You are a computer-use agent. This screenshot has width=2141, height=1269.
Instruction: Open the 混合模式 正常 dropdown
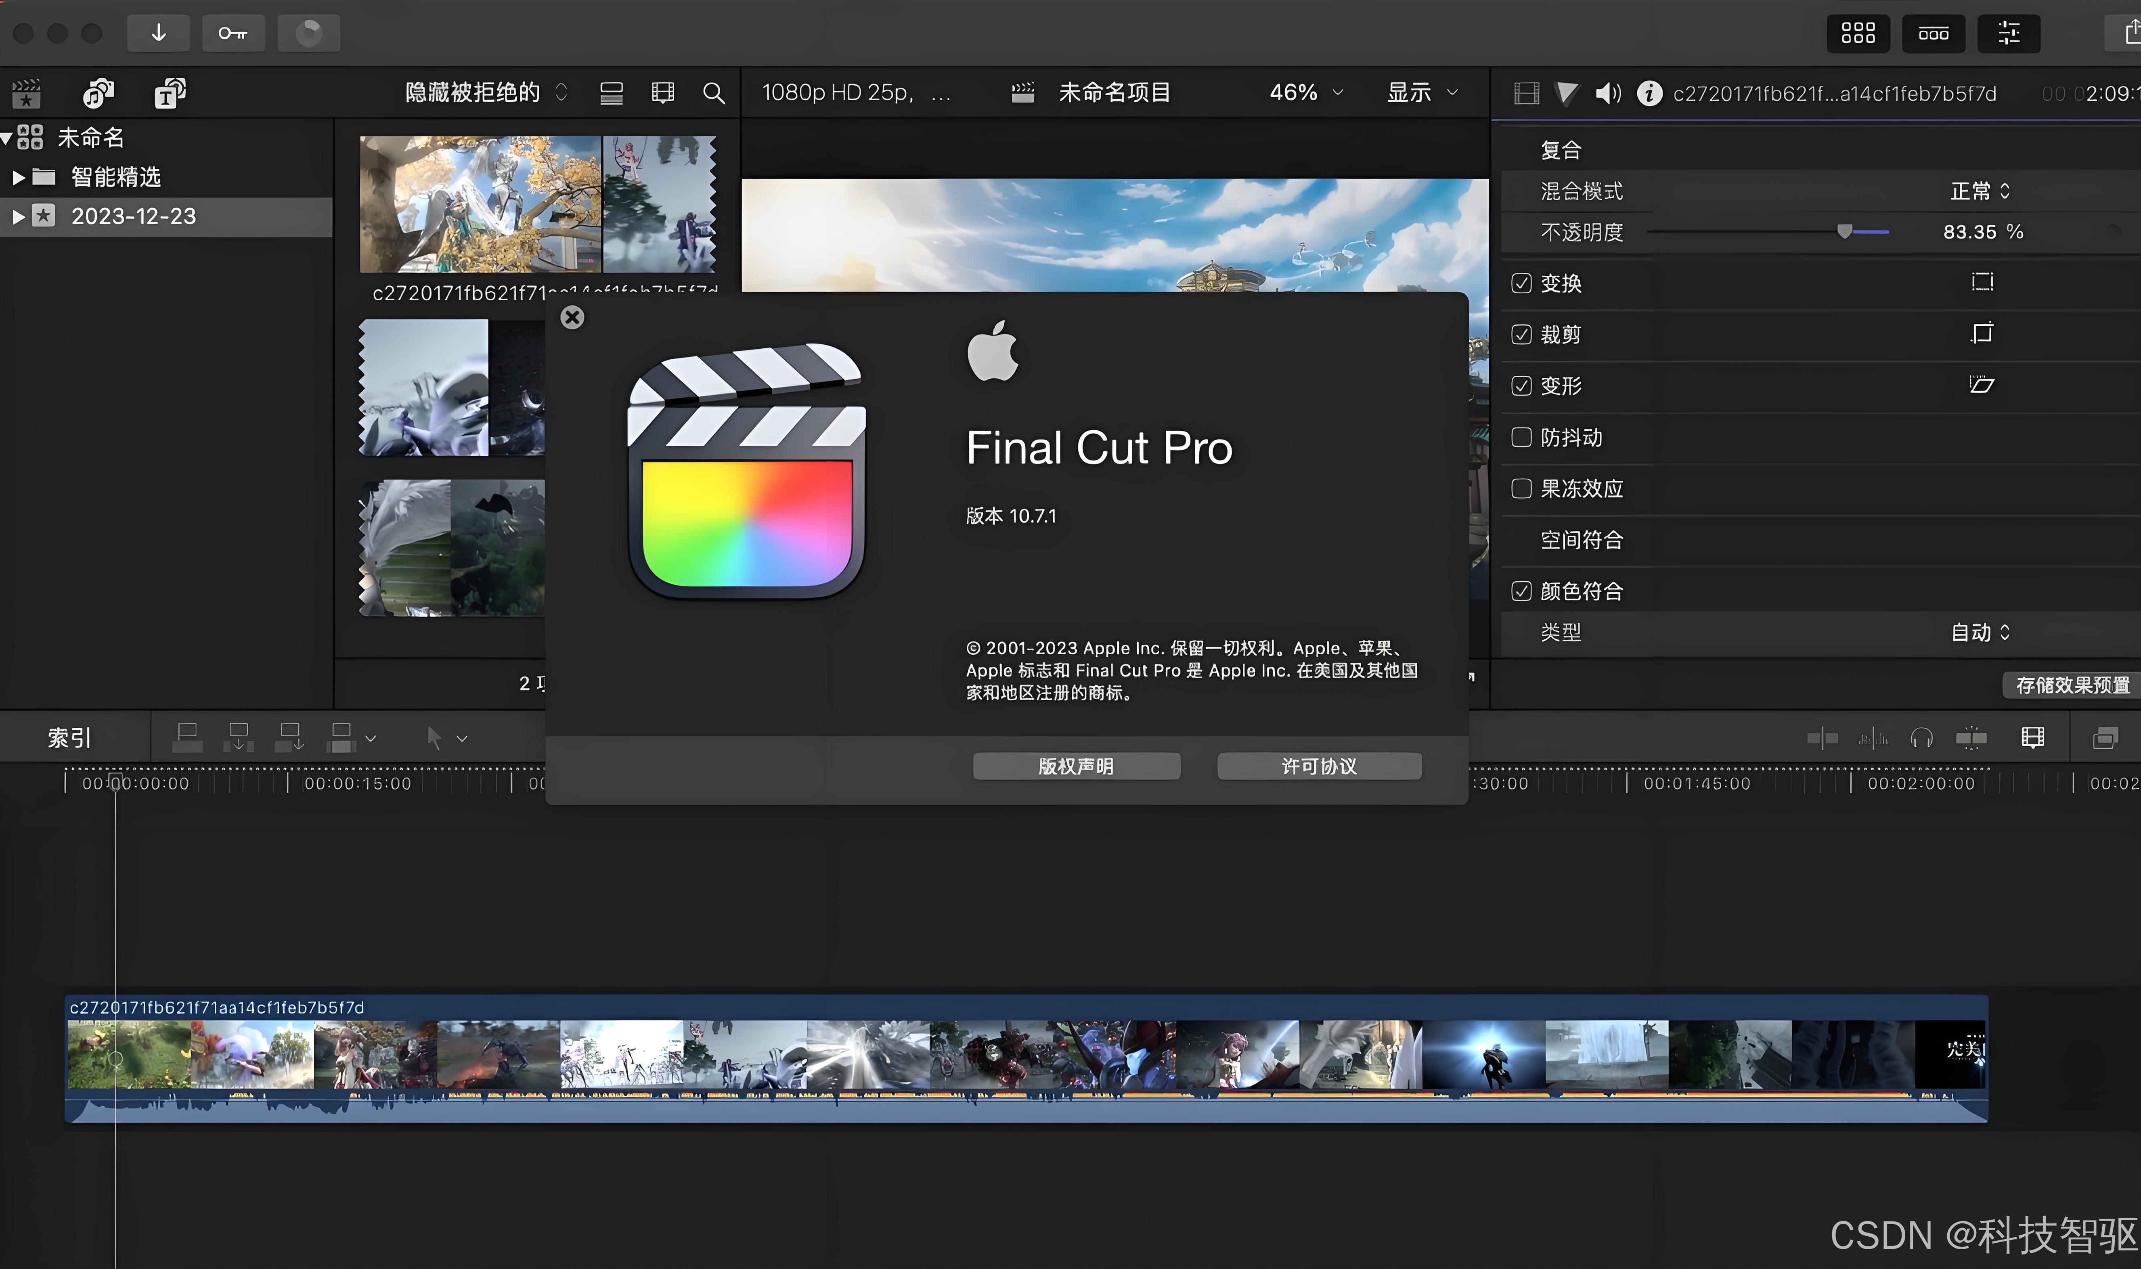(1980, 191)
